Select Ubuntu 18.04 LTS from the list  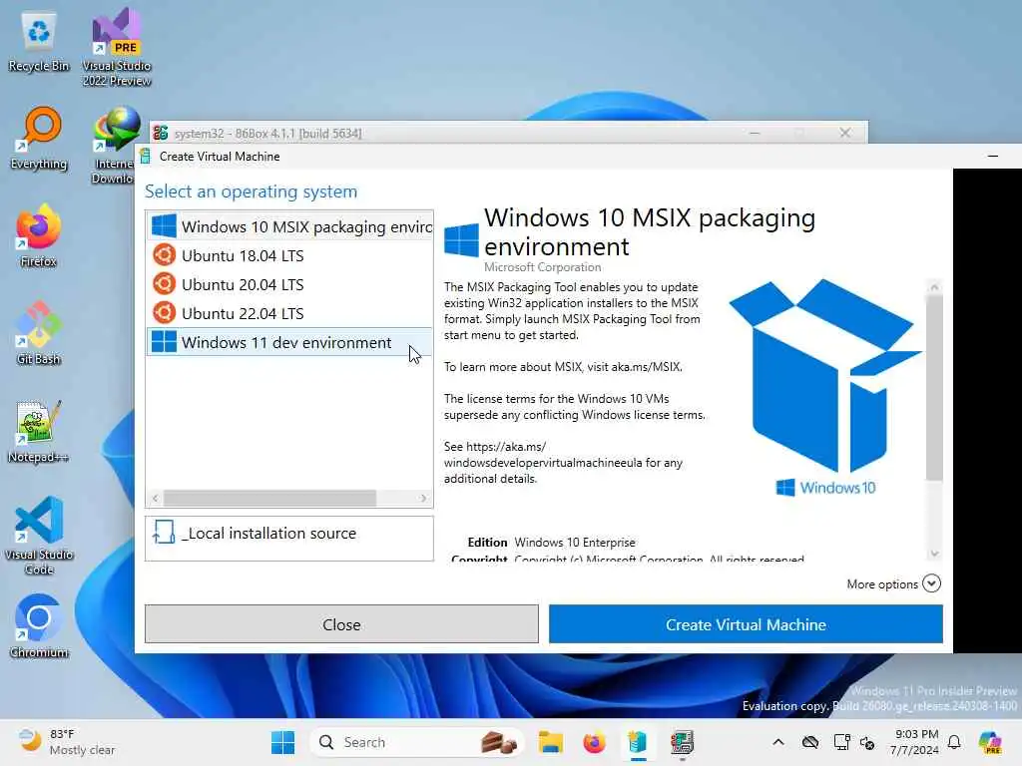click(288, 255)
